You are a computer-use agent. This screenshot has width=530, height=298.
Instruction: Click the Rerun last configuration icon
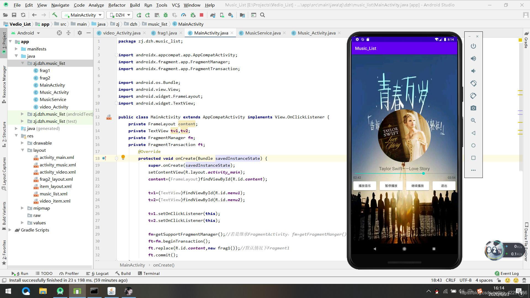coord(139,15)
